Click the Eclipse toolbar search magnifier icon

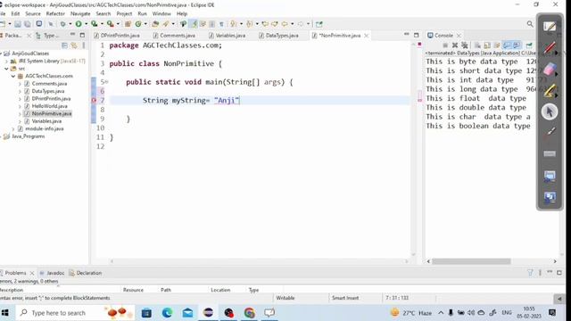(x=530, y=24)
